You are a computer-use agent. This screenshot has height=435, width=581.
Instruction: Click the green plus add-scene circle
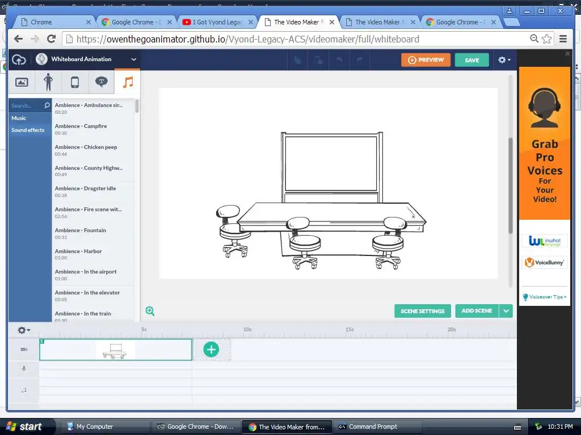[211, 349]
